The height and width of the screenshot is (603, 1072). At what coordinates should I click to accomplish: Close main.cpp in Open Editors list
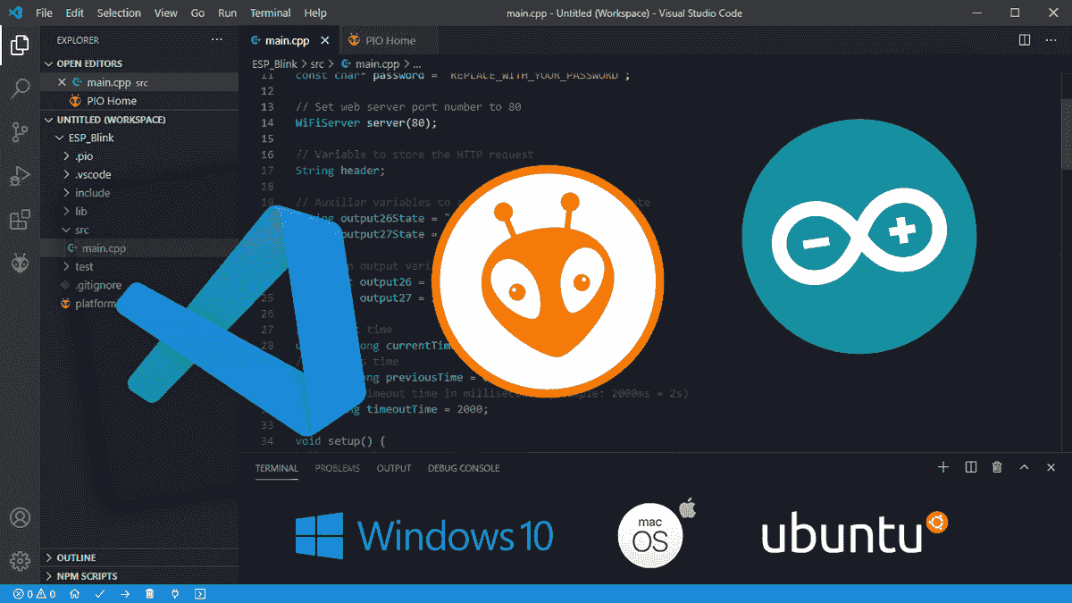[x=62, y=82]
